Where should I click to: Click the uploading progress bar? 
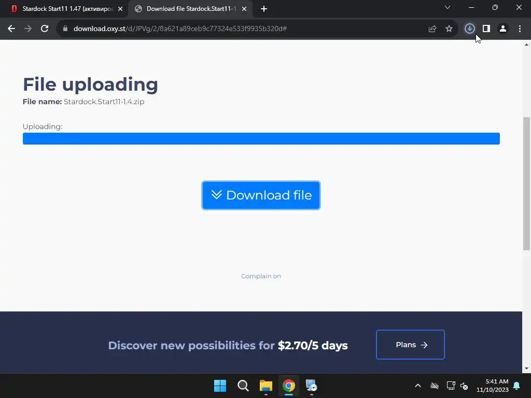pyautogui.click(x=261, y=138)
